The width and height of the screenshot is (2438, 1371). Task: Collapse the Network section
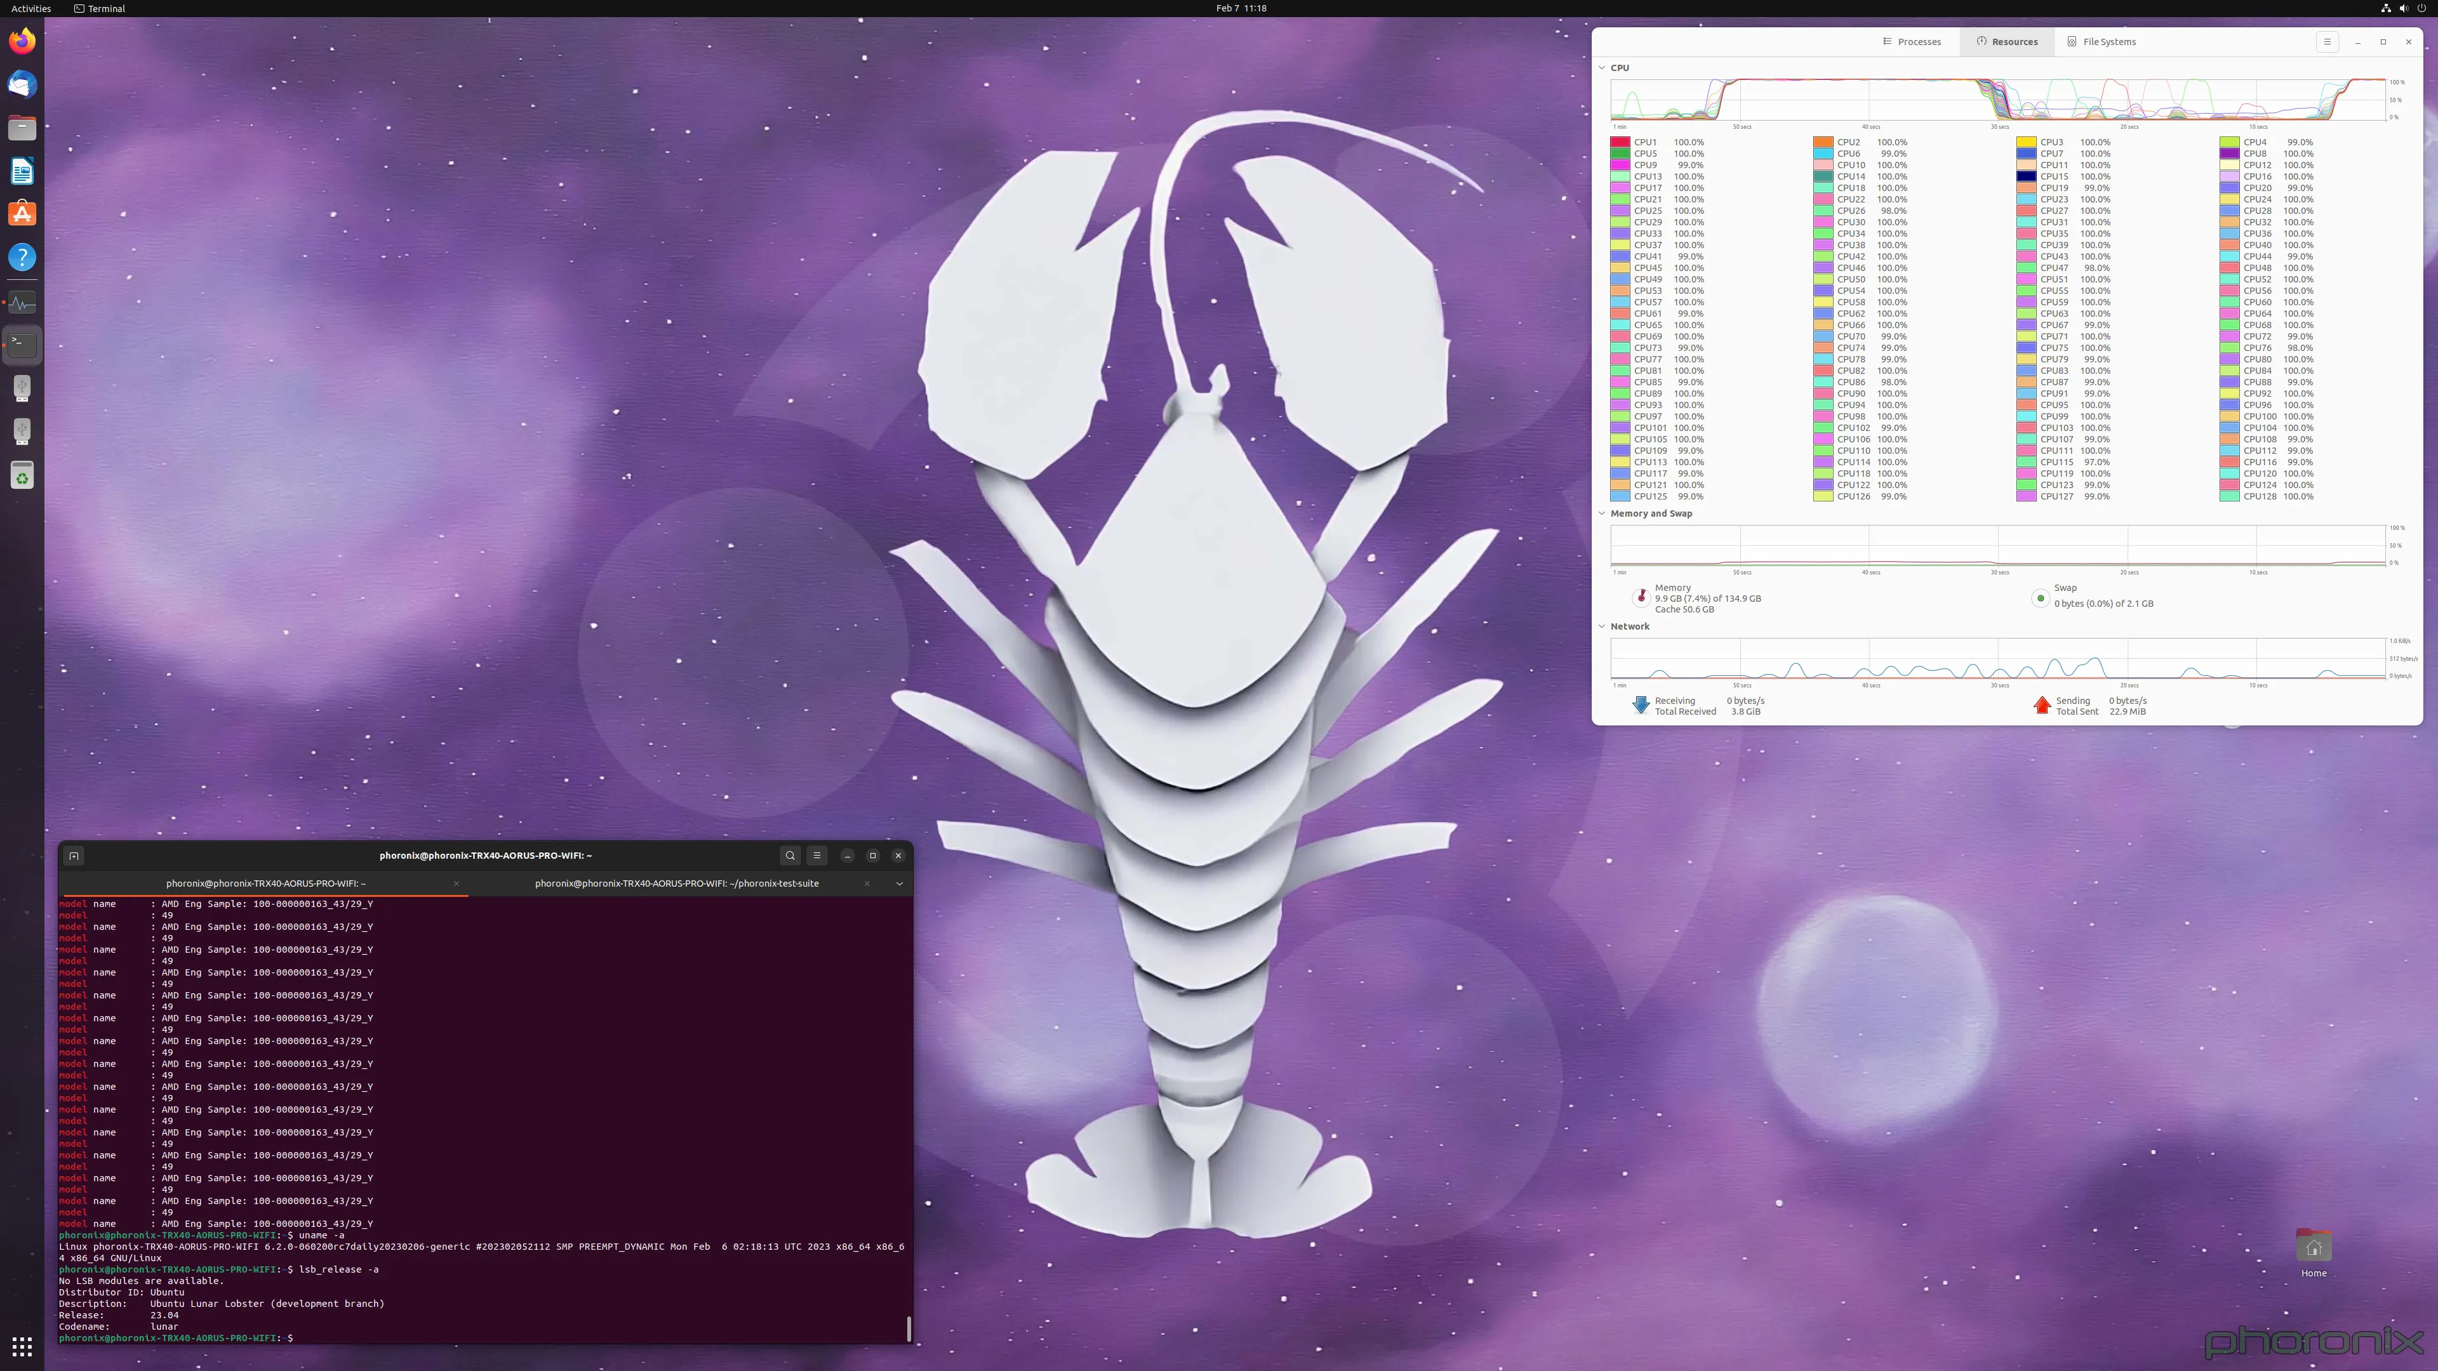click(x=1602, y=626)
